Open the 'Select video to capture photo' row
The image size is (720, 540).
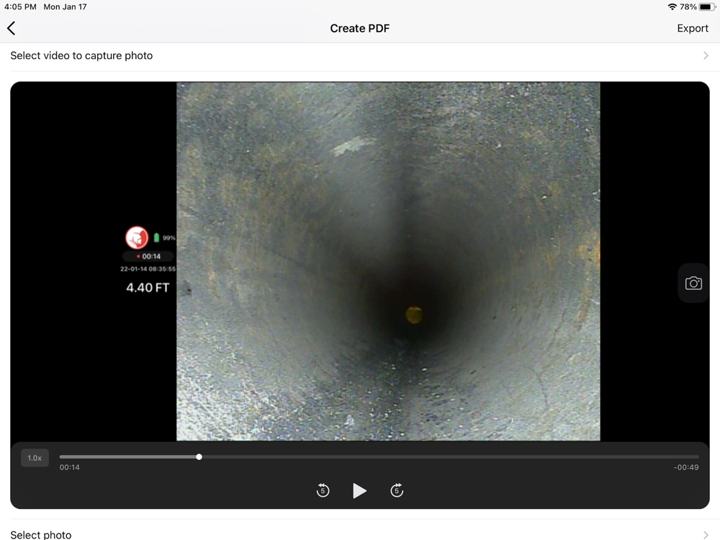[x=81, y=55]
